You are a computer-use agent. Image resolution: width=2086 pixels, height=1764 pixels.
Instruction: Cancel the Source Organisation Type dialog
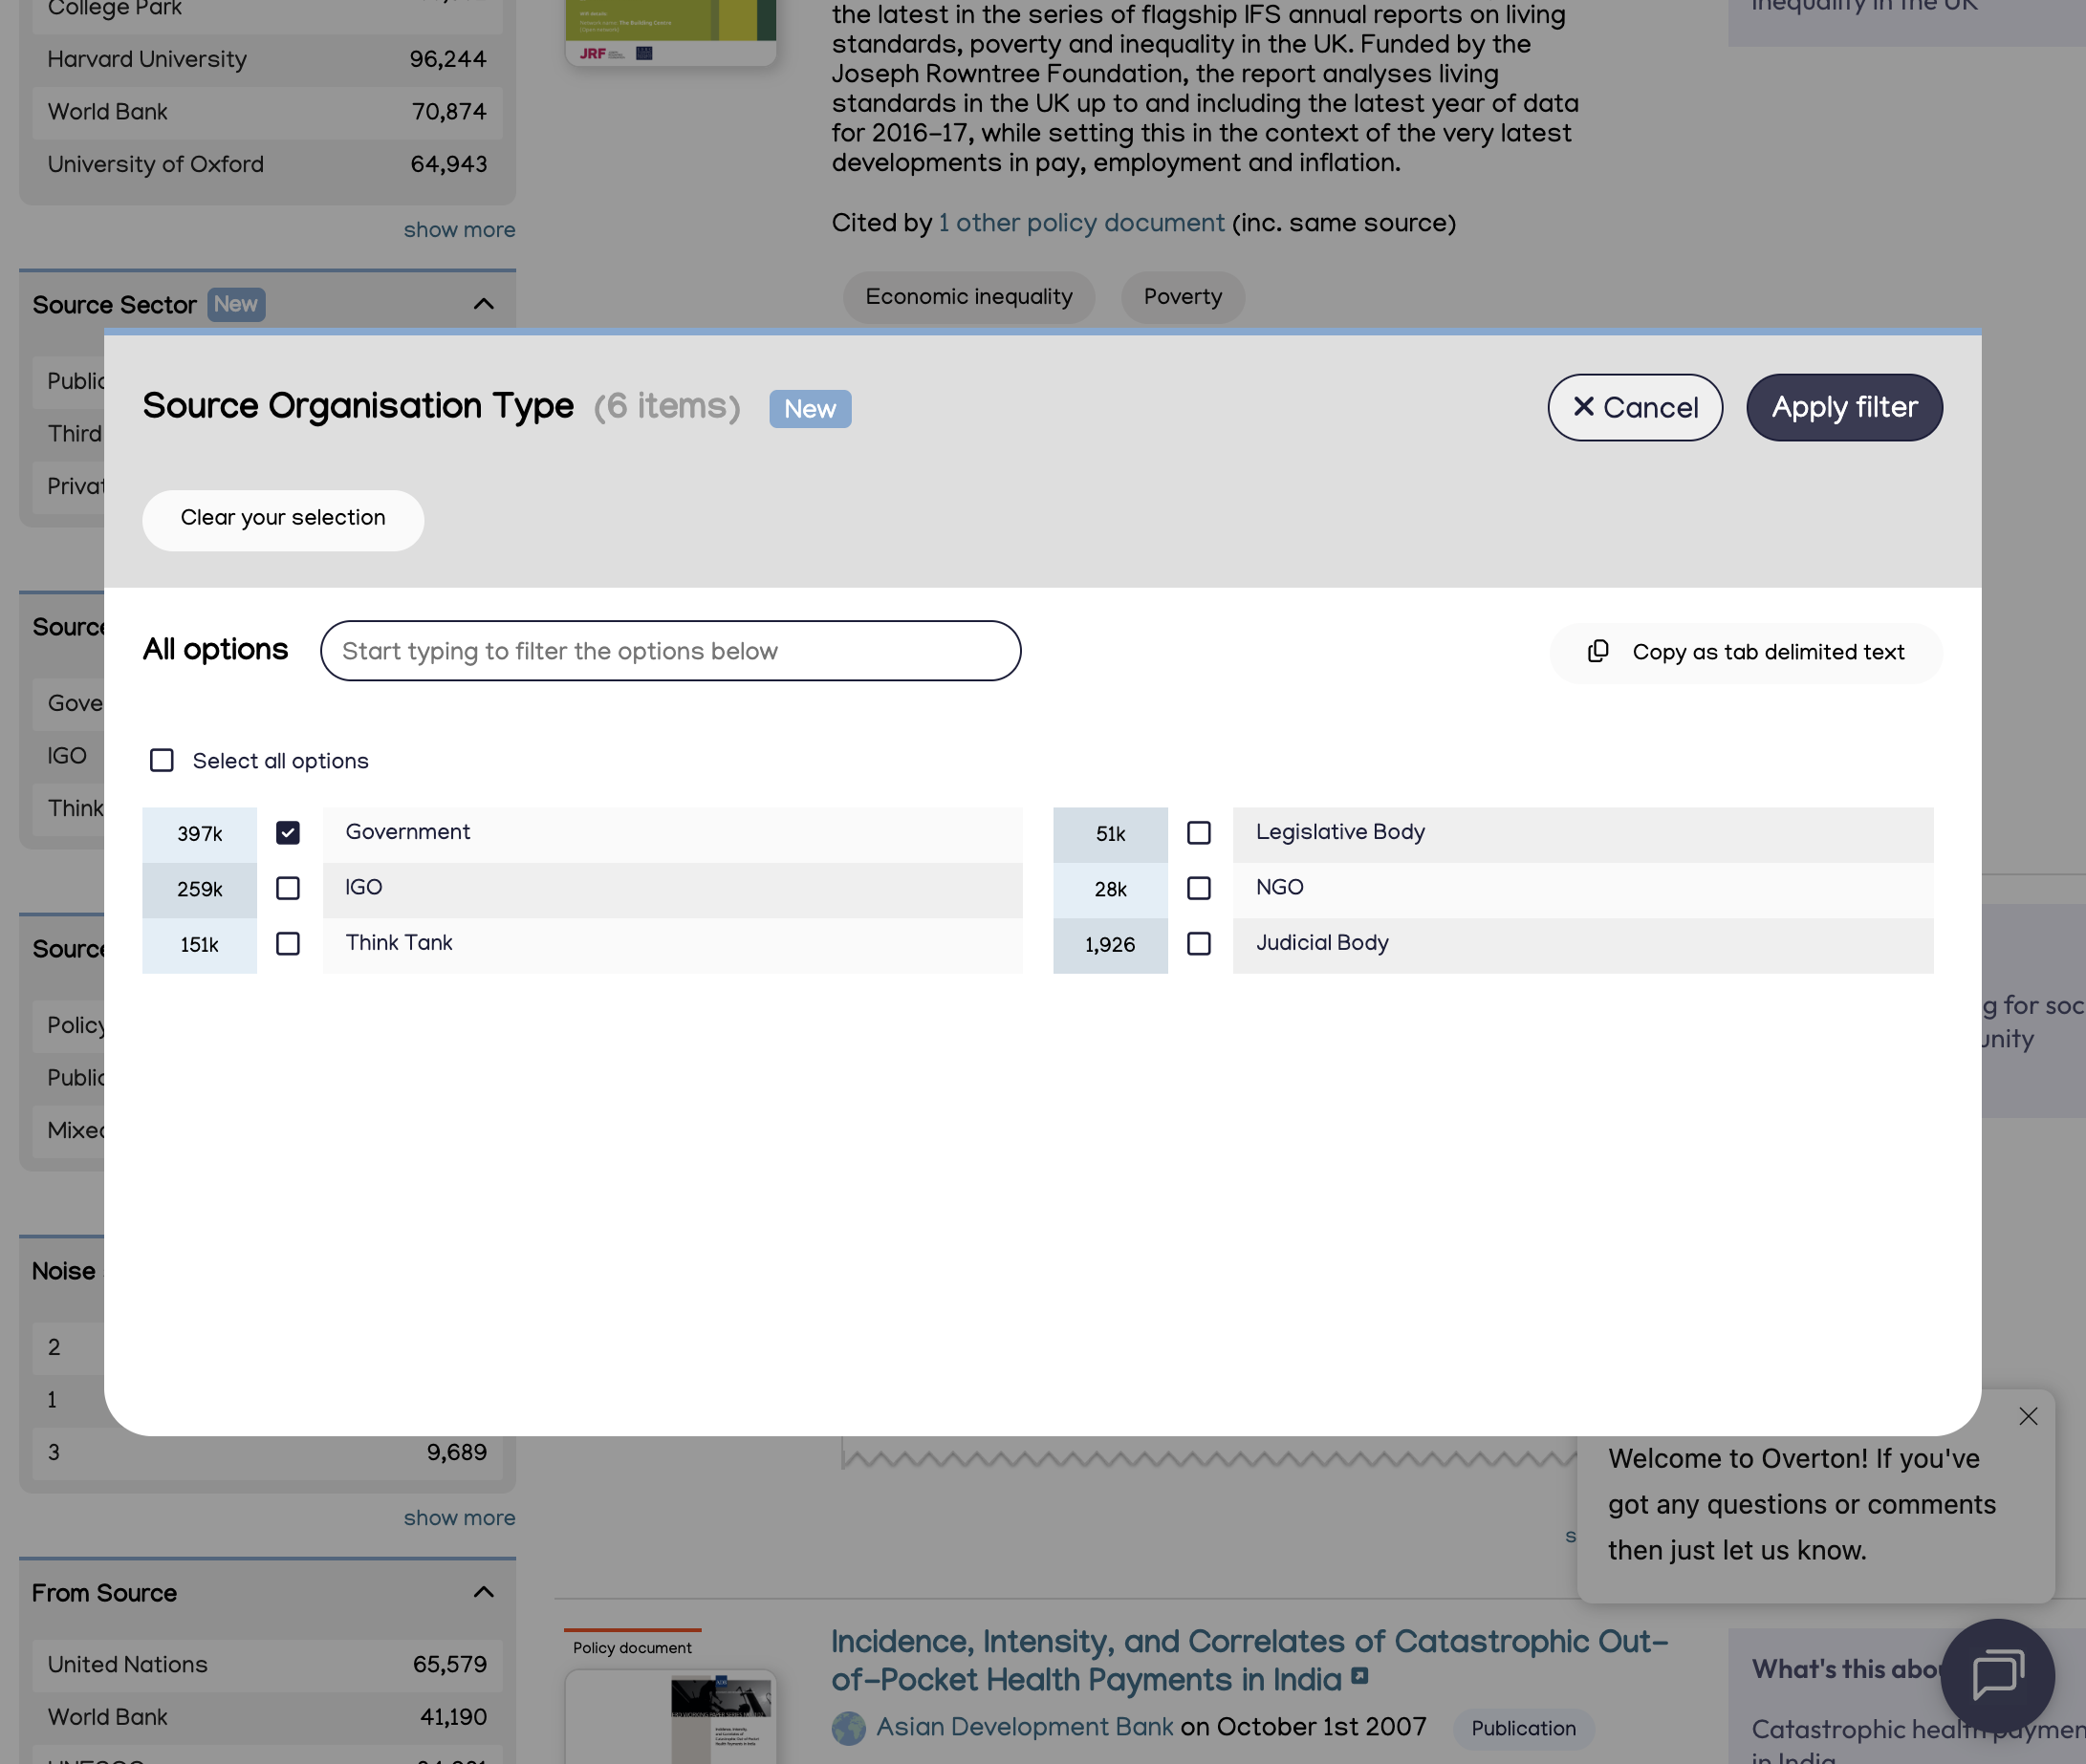tap(1635, 407)
